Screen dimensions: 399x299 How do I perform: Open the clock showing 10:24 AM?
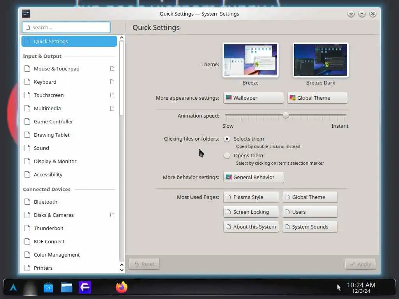point(361,288)
